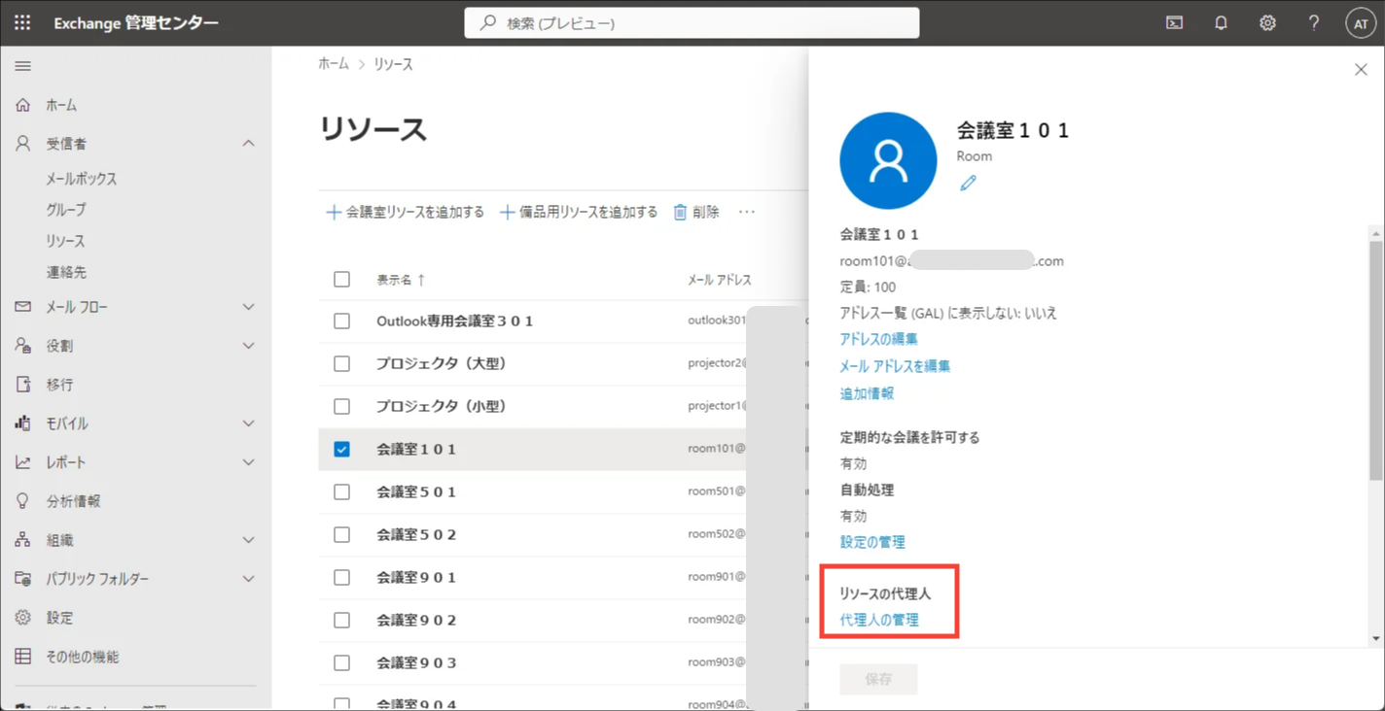Toggle the select-all header checkbox
Image resolution: width=1385 pixels, height=711 pixels.
click(341, 279)
